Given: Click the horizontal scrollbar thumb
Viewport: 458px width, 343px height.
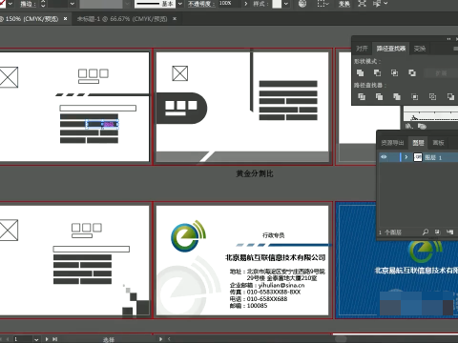Looking at the screenshot, I should pyautogui.click(x=341, y=339).
